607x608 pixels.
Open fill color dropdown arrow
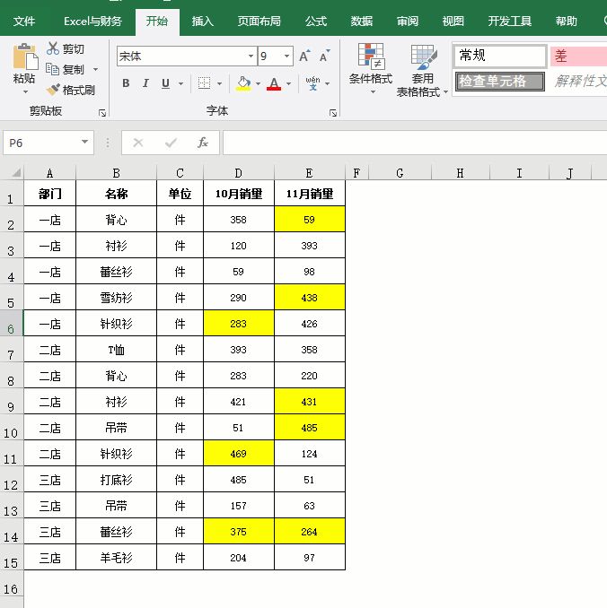point(258,83)
